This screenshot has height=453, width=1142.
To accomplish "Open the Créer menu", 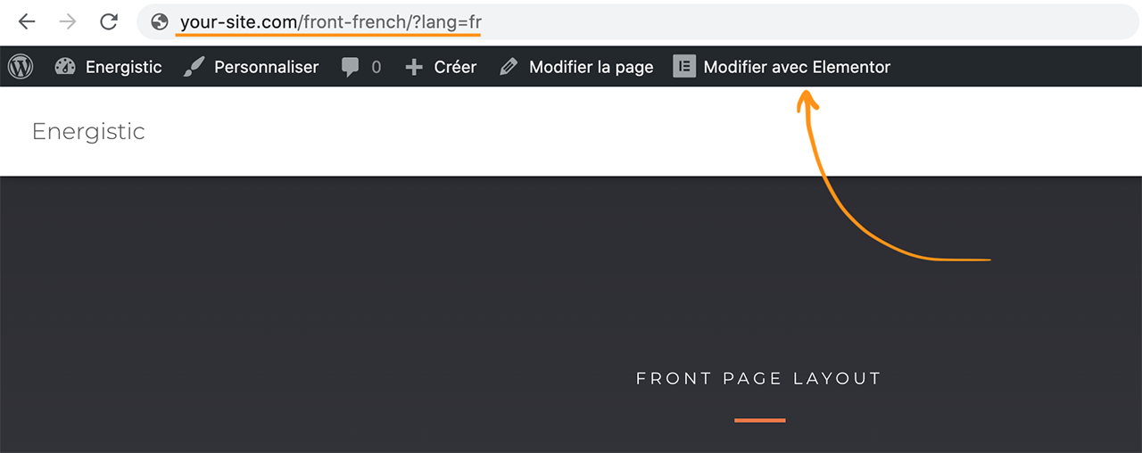I will pos(455,67).
